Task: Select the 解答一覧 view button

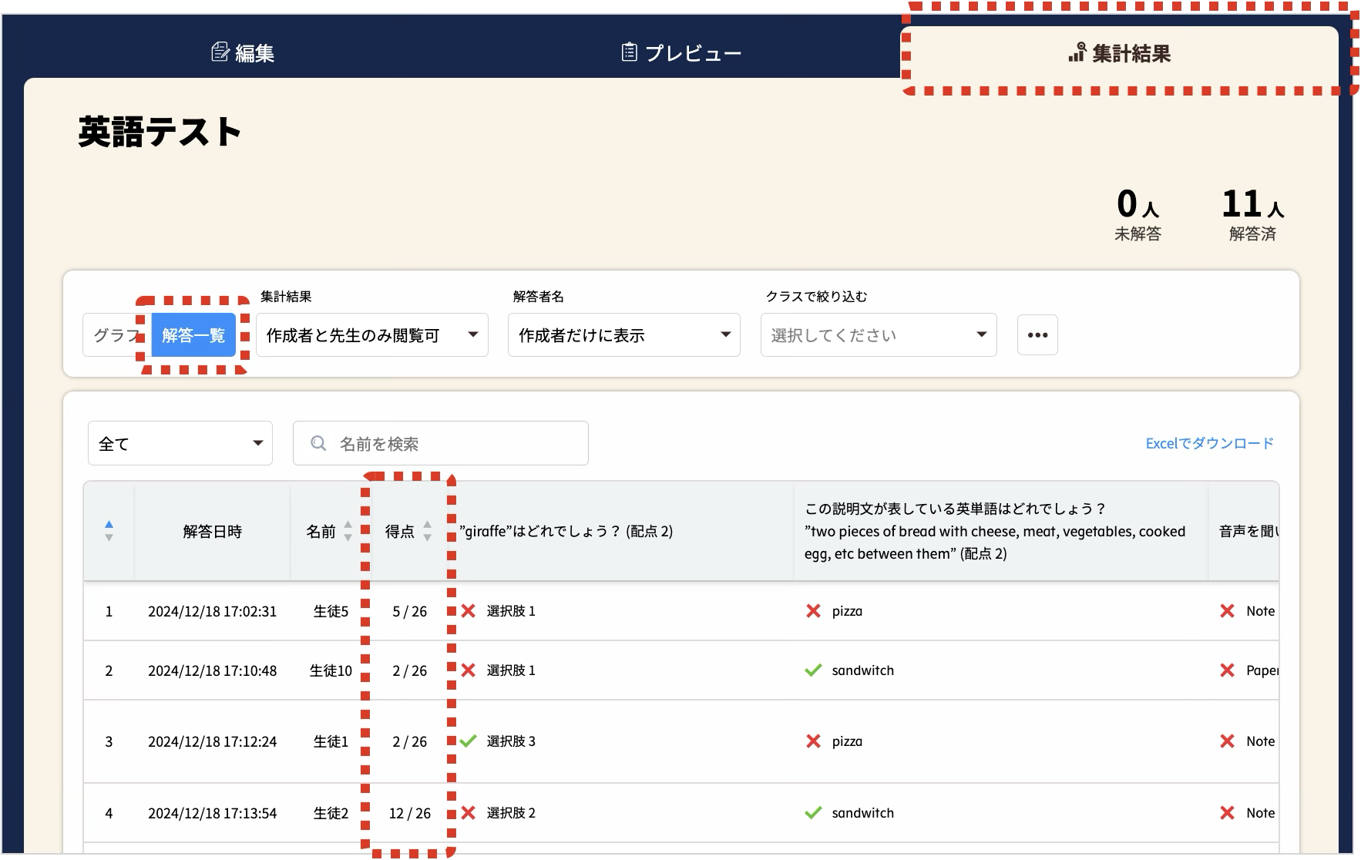Action: pyautogui.click(x=193, y=335)
